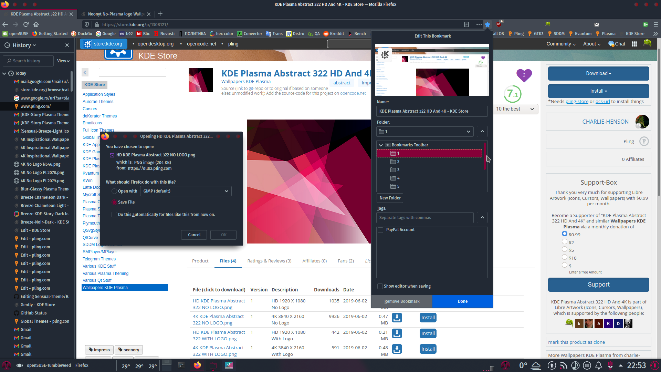The image size is (661, 372).
Task: Download the HD WITH LOGO file icon
Action: tap(397, 333)
